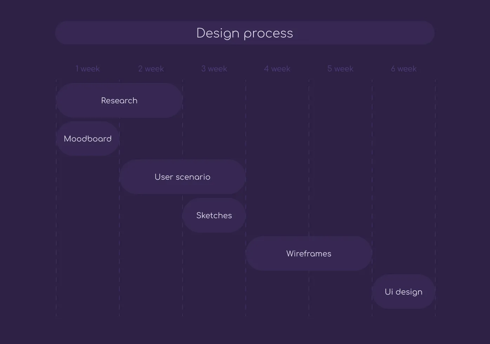Click the Design process title banner
This screenshot has height=344, width=490.
(245, 33)
